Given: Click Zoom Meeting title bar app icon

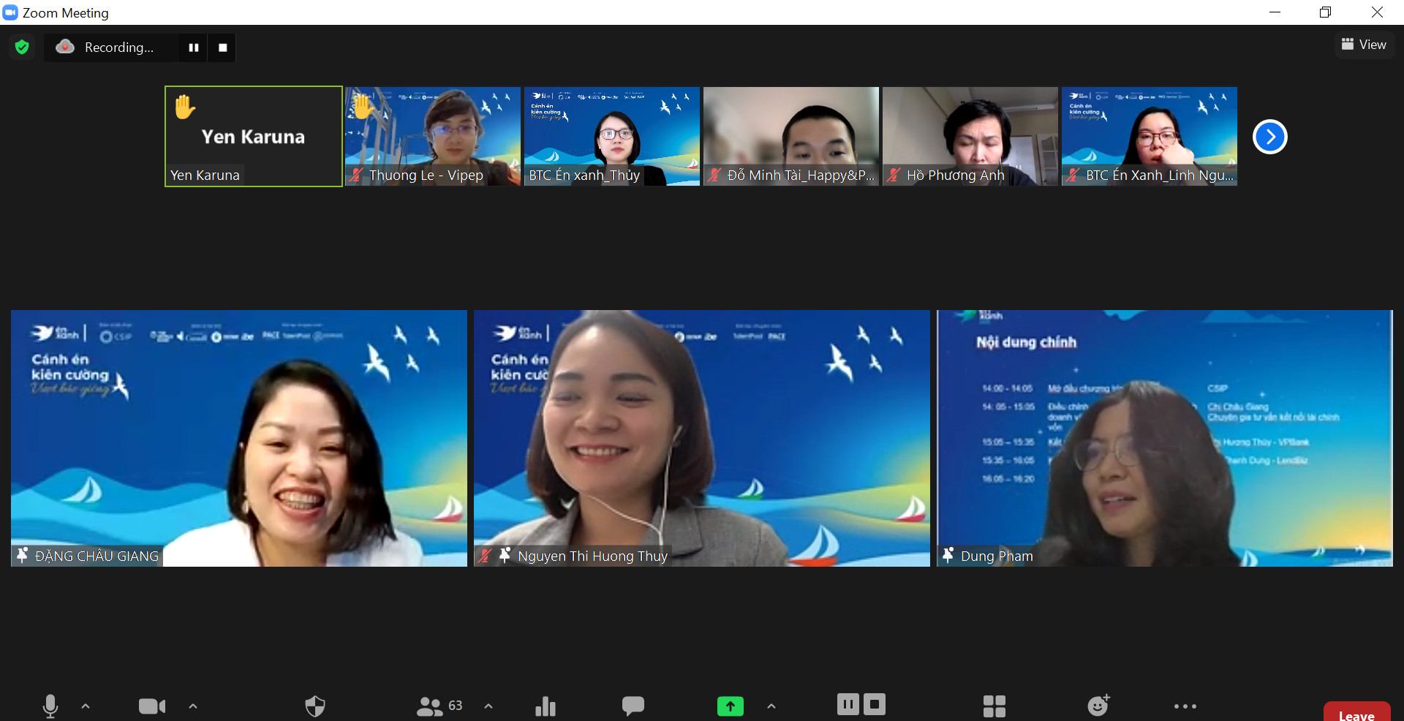Looking at the screenshot, I should tap(10, 12).
